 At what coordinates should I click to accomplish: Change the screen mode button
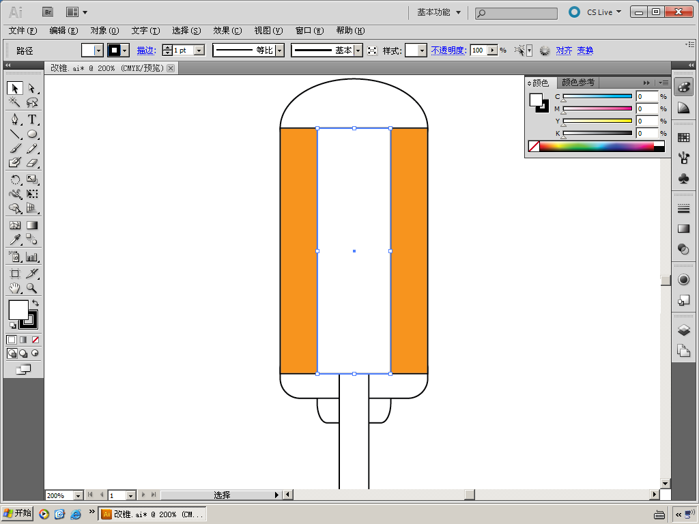pos(23,369)
